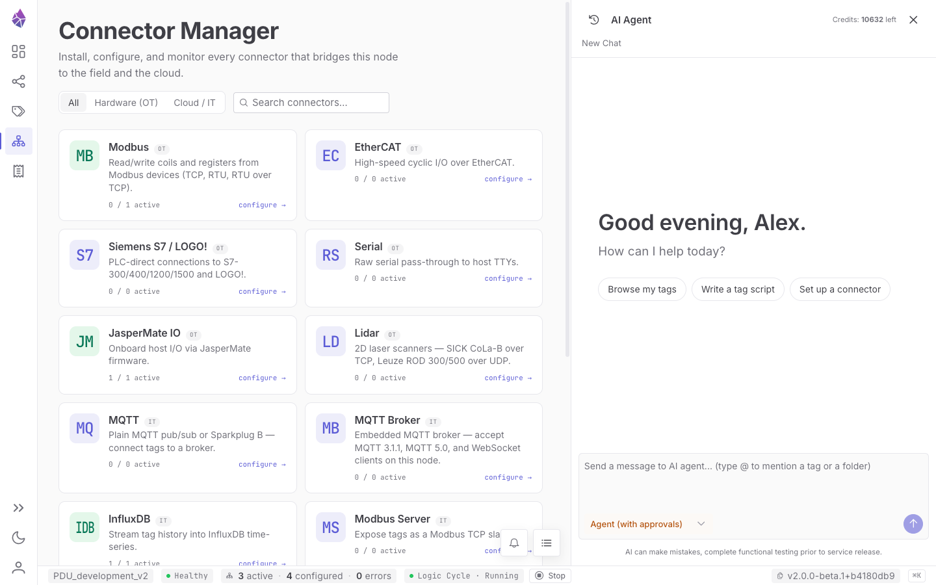Select the Cloud / IT filter tab
The image size is (936, 585).
194,103
